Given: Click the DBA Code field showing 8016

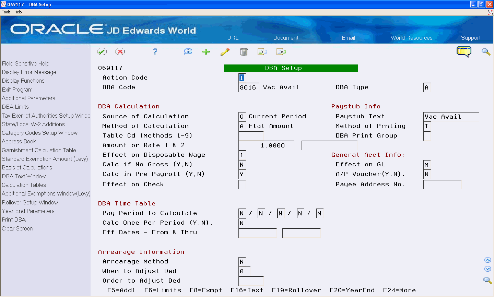Looking at the screenshot, I should (248, 87).
